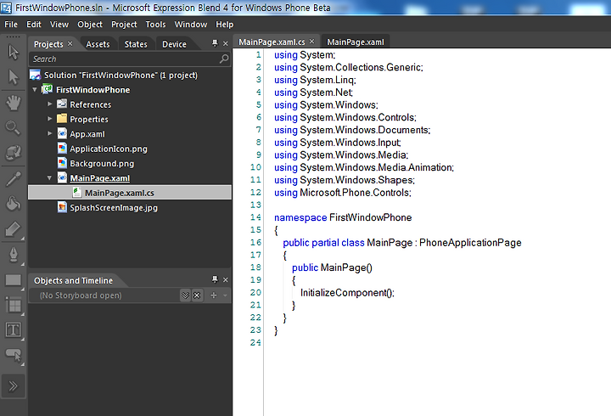
Task: Select the Pen tool
Action: (14, 255)
